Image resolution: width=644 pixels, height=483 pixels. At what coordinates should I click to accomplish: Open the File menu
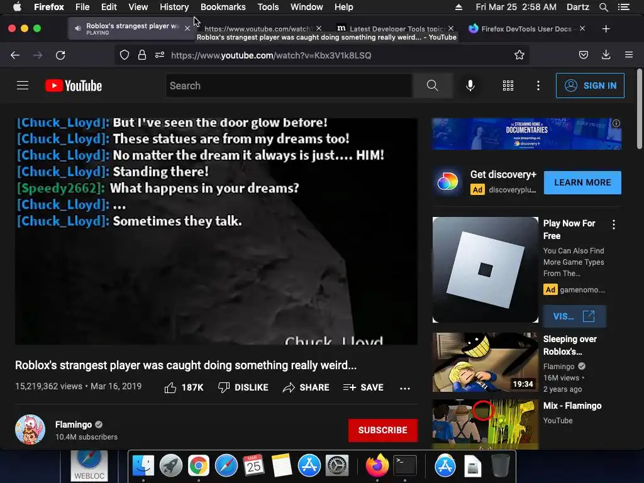coord(82,7)
